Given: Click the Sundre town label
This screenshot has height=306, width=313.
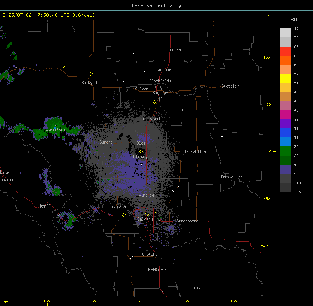Looking at the screenshot, I should click(106, 142).
